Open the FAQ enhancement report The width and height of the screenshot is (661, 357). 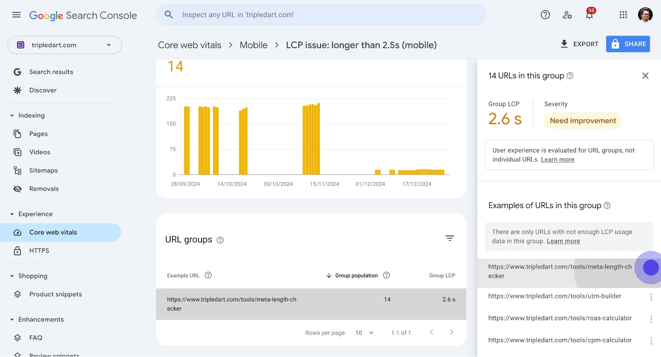(36, 338)
